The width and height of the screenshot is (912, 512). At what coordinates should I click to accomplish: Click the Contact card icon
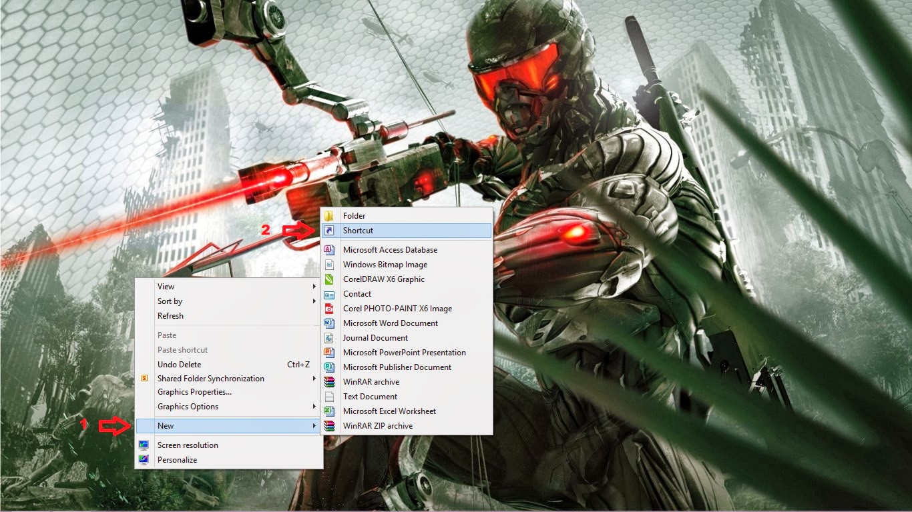pyautogui.click(x=328, y=294)
